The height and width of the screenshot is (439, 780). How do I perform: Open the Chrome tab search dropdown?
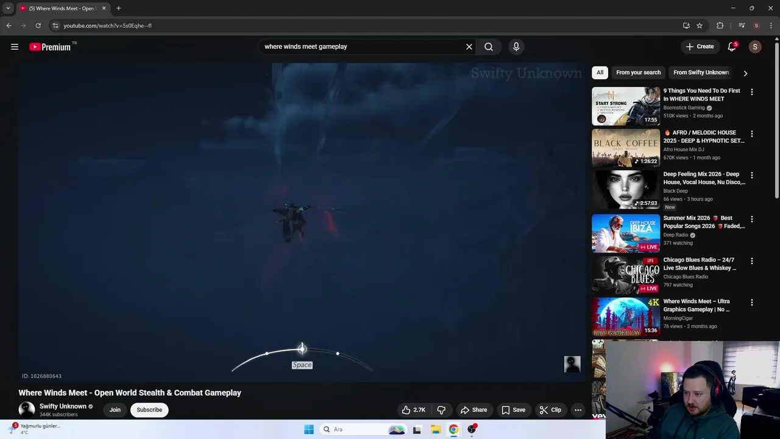[x=8, y=9]
